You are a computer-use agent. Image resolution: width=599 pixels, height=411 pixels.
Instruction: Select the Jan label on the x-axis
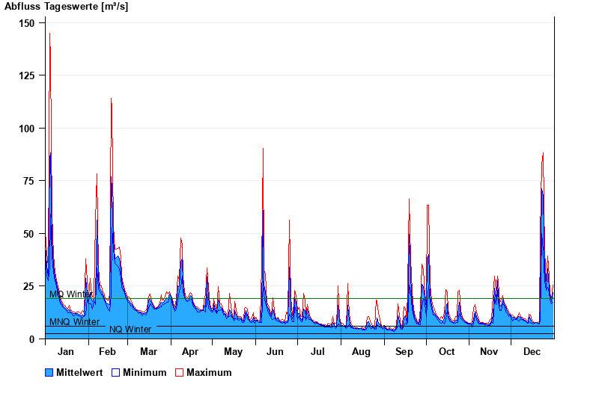66,352
